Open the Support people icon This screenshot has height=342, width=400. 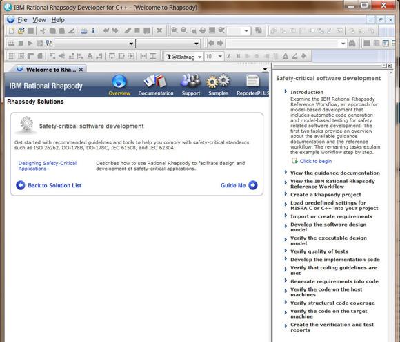coord(190,81)
